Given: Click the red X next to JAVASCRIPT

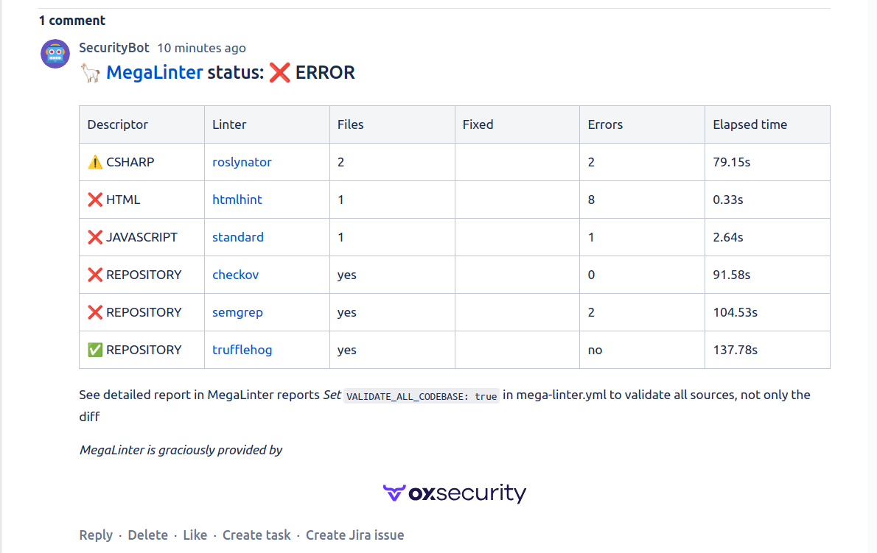Looking at the screenshot, I should tap(95, 237).
